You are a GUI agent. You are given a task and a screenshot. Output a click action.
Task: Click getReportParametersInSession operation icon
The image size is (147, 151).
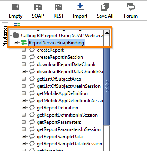tap(32, 129)
